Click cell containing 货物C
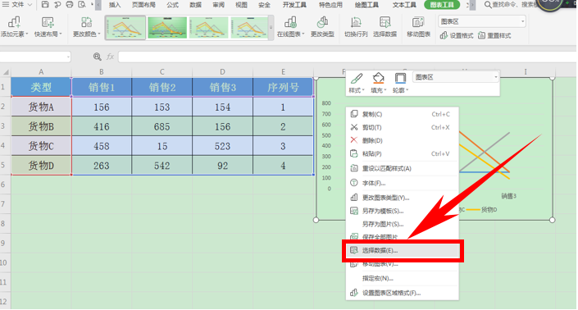This screenshot has width=578, height=310. tap(41, 146)
